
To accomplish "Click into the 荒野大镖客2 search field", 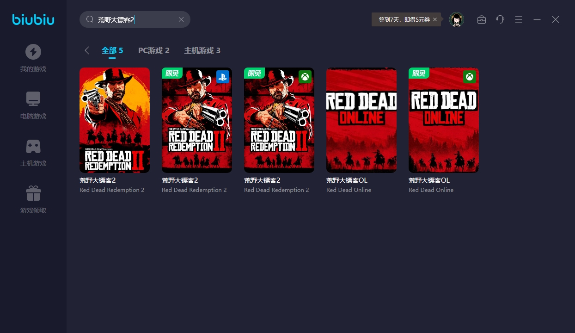I will pos(134,19).
